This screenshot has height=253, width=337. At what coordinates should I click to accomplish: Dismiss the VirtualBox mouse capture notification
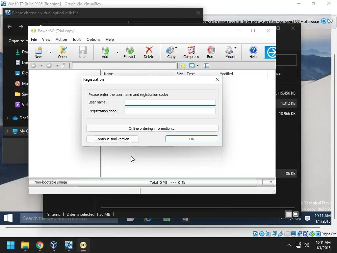324,21
